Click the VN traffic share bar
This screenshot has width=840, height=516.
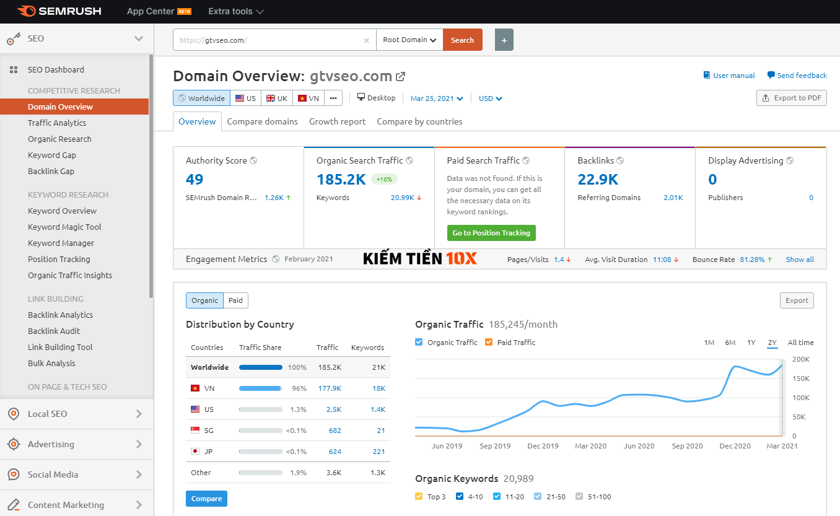pos(261,388)
